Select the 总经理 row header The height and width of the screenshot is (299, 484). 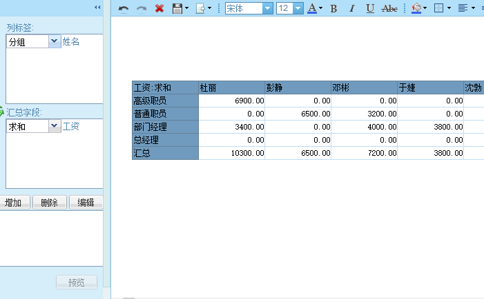(x=165, y=140)
